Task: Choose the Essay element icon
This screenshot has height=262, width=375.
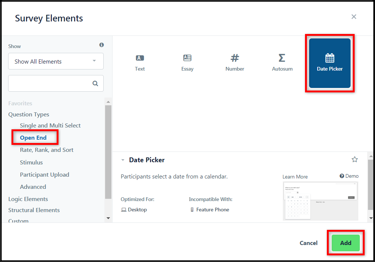Action: (187, 58)
